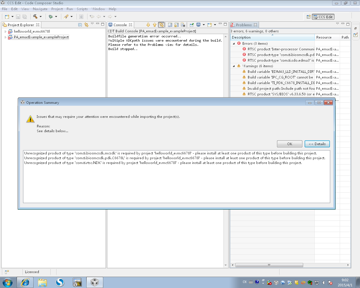Screen dimensions: 360x288
Task: Switch to the CCS Edit perspective button
Action: 323,17
